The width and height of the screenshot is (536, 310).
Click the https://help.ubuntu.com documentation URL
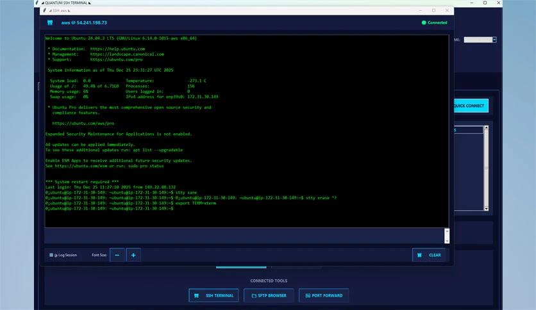(117, 49)
